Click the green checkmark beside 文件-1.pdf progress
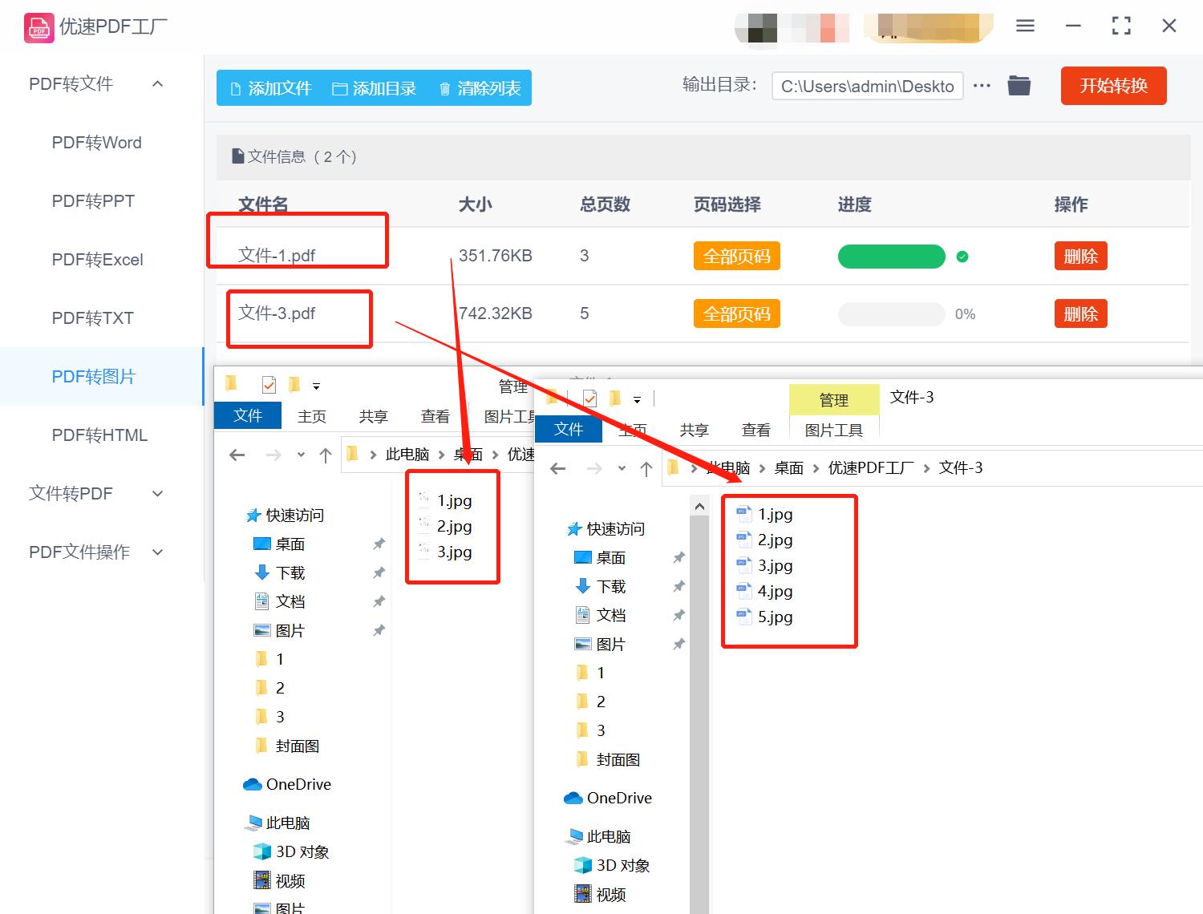The image size is (1203, 914). (962, 257)
